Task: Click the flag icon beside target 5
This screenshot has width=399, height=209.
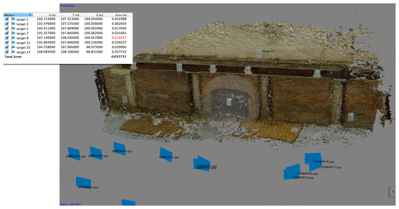Action: point(13,28)
